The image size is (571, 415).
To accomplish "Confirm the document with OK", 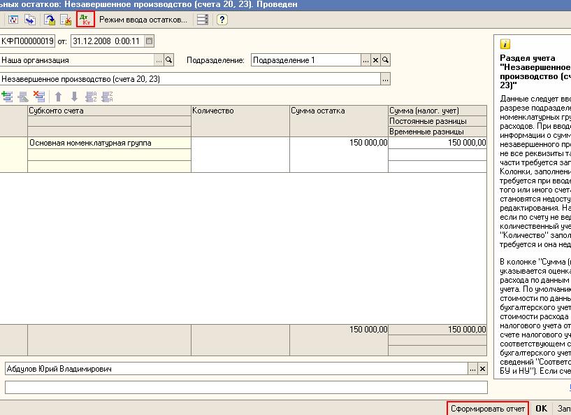I will pyautogui.click(x=541, y=409).
